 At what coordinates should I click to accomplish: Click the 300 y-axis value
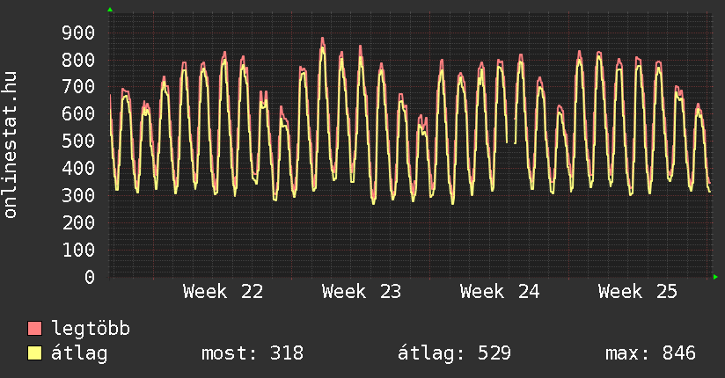(x=78, y=196)
